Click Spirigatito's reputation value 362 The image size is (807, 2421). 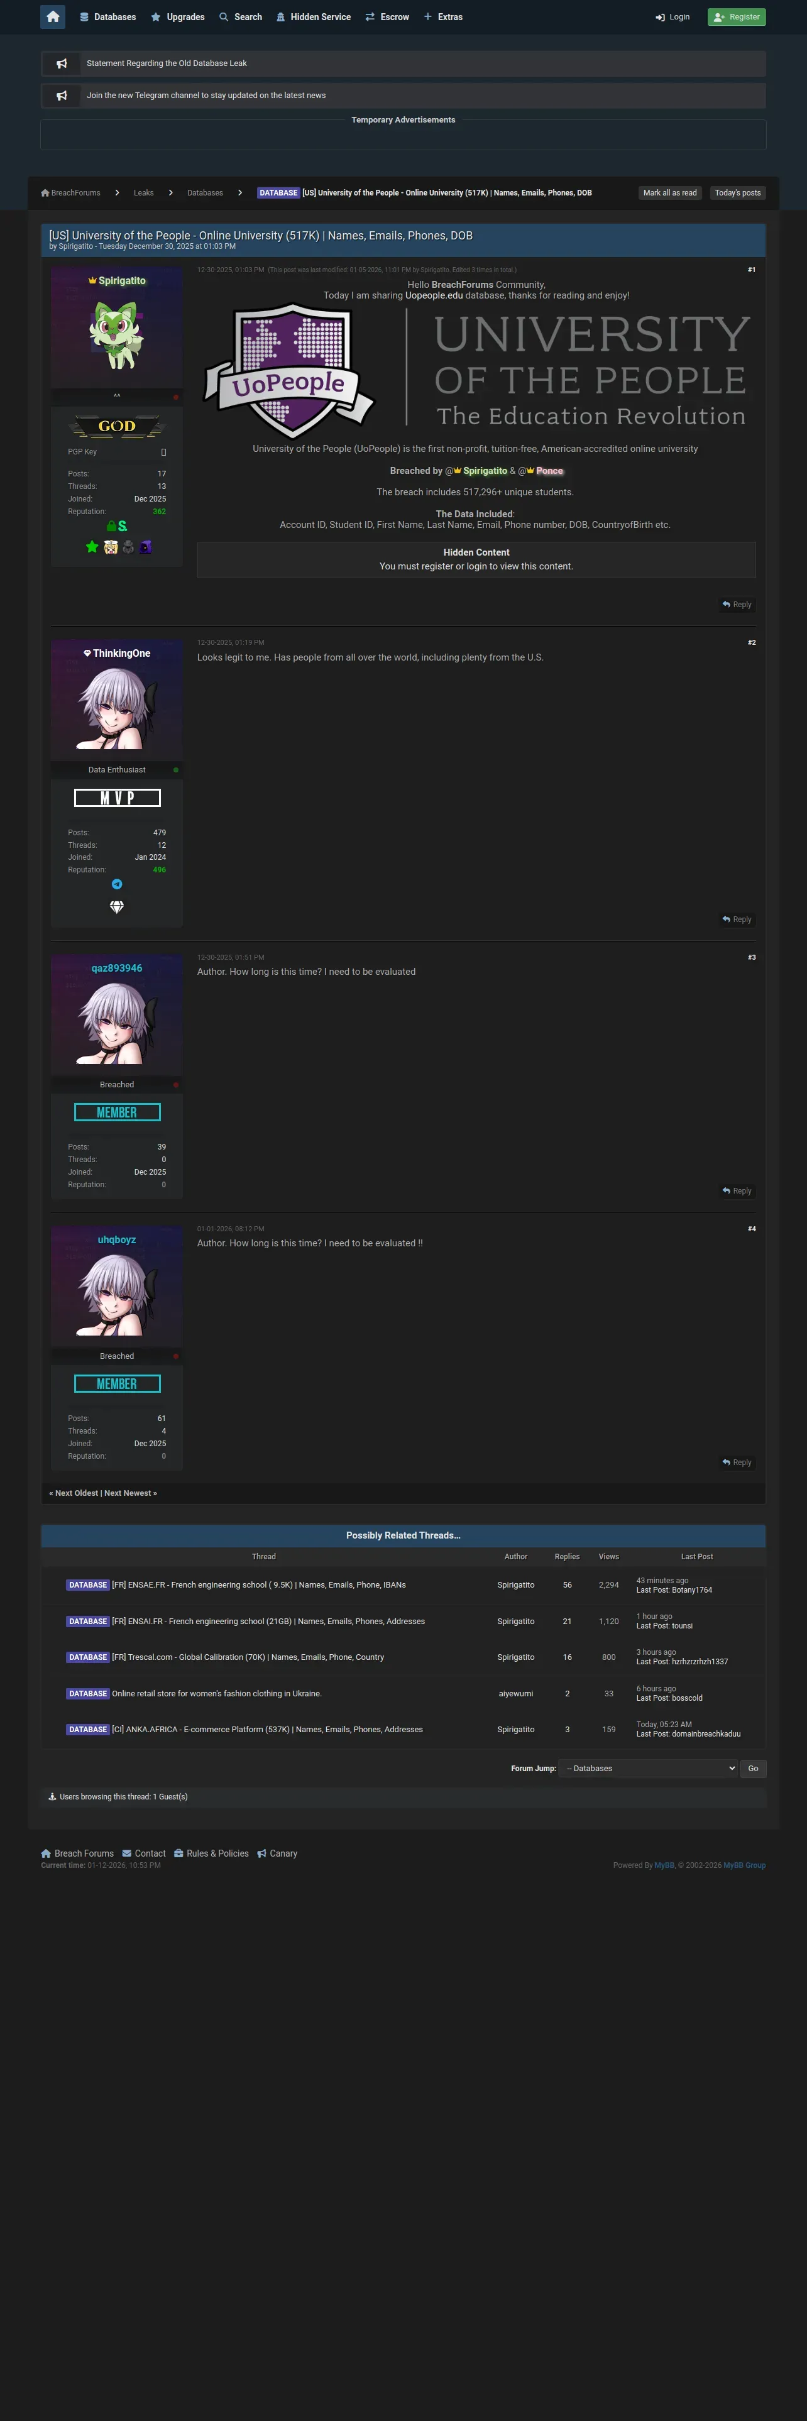click(159, 511)
